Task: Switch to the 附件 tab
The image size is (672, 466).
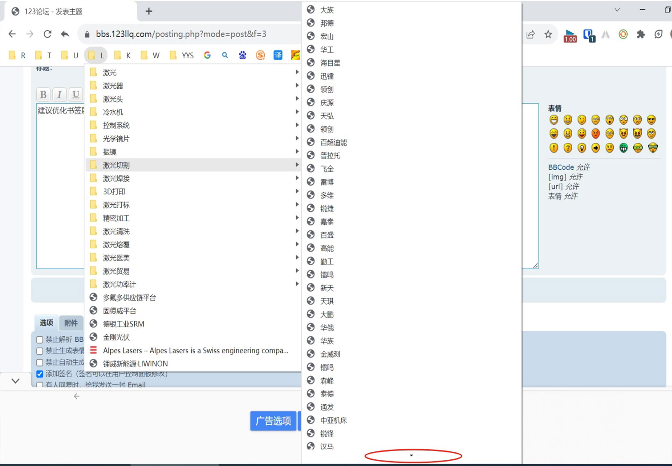Action: tap(71, 323)
